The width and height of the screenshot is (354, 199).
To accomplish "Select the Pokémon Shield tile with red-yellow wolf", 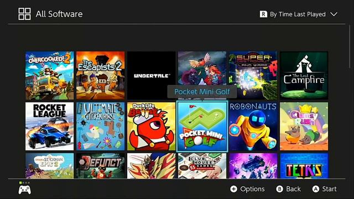I will click(x=151, y=166).
